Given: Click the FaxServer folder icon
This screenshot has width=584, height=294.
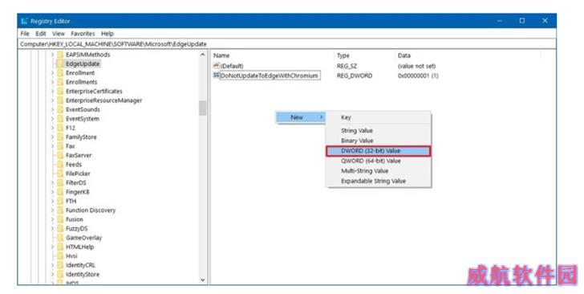Looking at the screenshot, I should click(60, 155).
